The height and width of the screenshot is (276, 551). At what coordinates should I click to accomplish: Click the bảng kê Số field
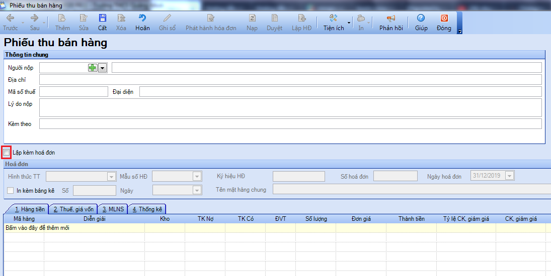pos(94,190)
